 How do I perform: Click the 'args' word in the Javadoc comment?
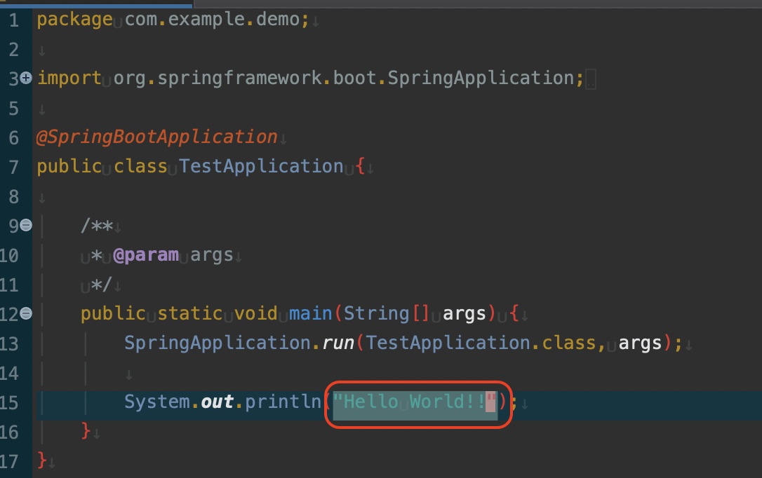211,256
